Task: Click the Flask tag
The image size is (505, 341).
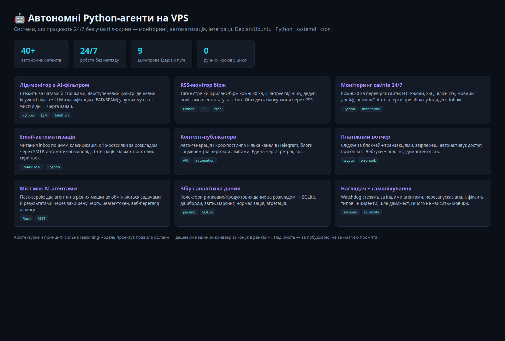Action: point(27,218)
